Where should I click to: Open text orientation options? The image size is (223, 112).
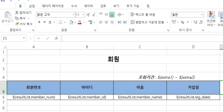(121, 15)
